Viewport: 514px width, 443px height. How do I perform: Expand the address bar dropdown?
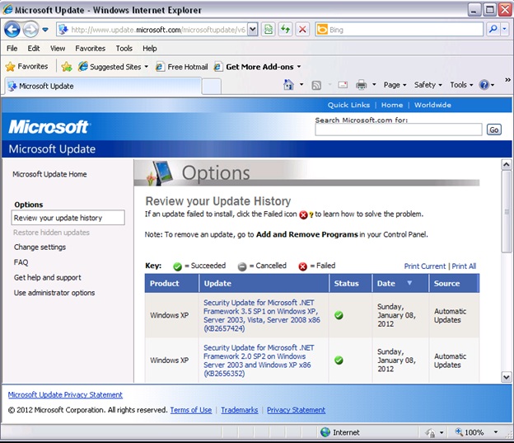[x=252, y=30]
